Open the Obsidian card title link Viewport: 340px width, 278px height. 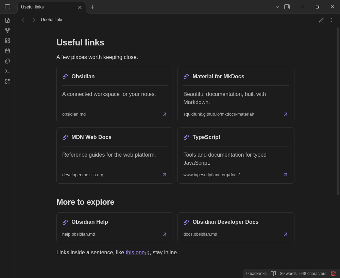[x=83, y=77]
